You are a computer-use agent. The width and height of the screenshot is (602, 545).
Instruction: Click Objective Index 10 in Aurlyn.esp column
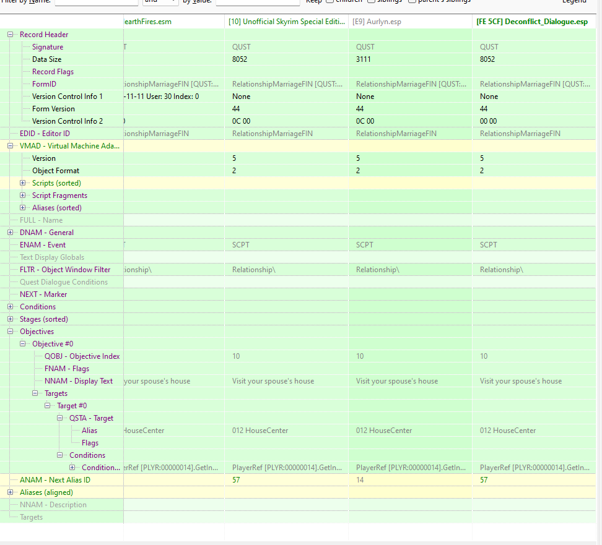tap(360, 356)
